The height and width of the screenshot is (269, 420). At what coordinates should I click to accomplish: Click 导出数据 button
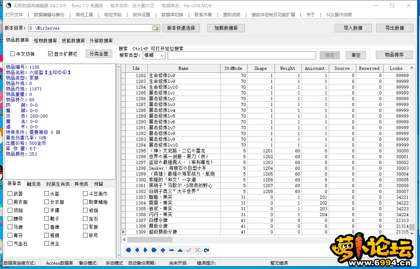pyautogui.click(x=395, y=28)
